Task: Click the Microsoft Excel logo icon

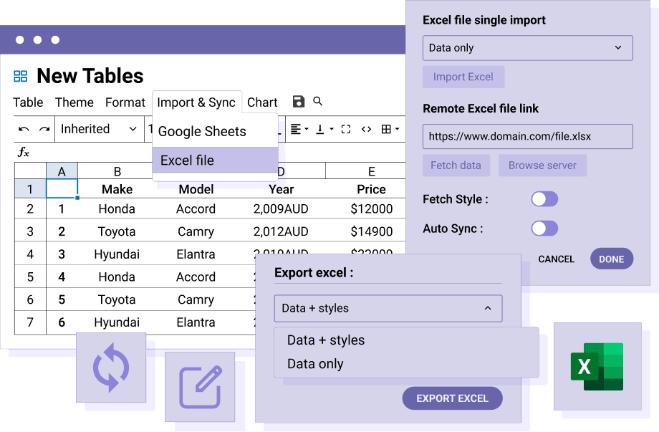Action: [x=597, y=366]
